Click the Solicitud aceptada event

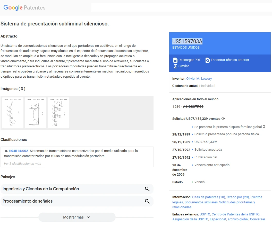pos(208,150)
